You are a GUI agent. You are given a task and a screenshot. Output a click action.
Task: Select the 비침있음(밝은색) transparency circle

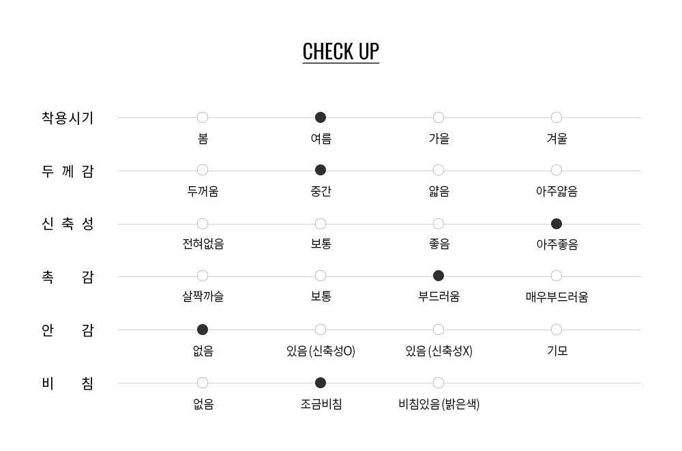439,383
